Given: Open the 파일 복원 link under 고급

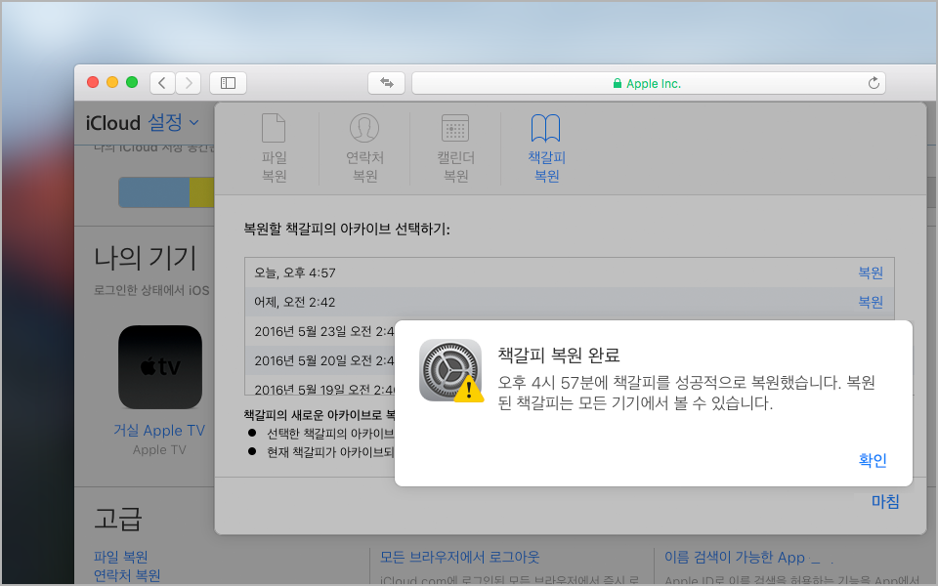Looking at the screenshot, I should coord(120,557).
